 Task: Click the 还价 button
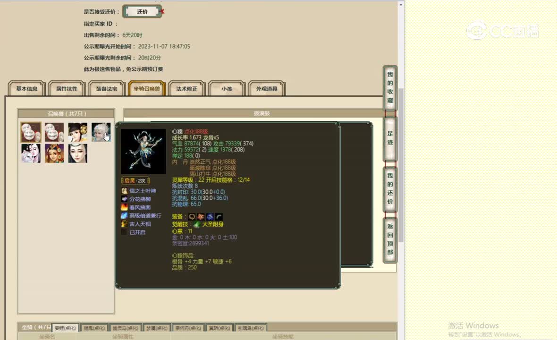tap(142, 12)
